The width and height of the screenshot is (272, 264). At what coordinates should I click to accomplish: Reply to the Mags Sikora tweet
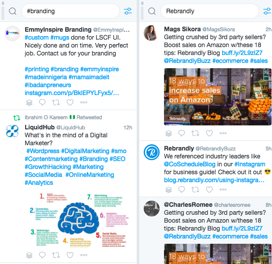coord(182,133)
